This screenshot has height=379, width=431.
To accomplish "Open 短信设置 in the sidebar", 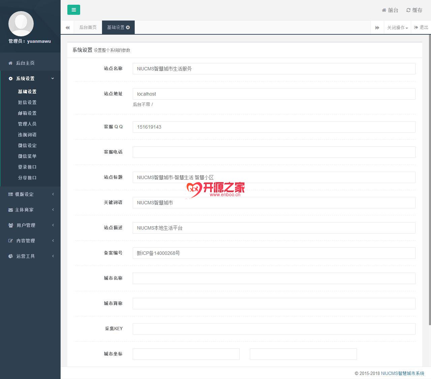I will (27, 102).
